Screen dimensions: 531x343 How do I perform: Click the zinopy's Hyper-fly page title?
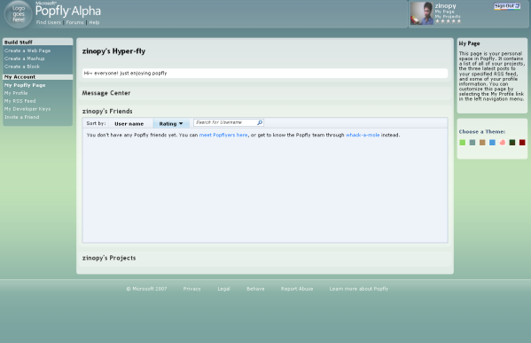(x=113, y=51)
